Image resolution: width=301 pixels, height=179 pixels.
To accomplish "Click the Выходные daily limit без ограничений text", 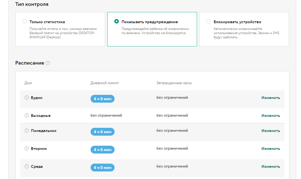I will coord(106,115).
